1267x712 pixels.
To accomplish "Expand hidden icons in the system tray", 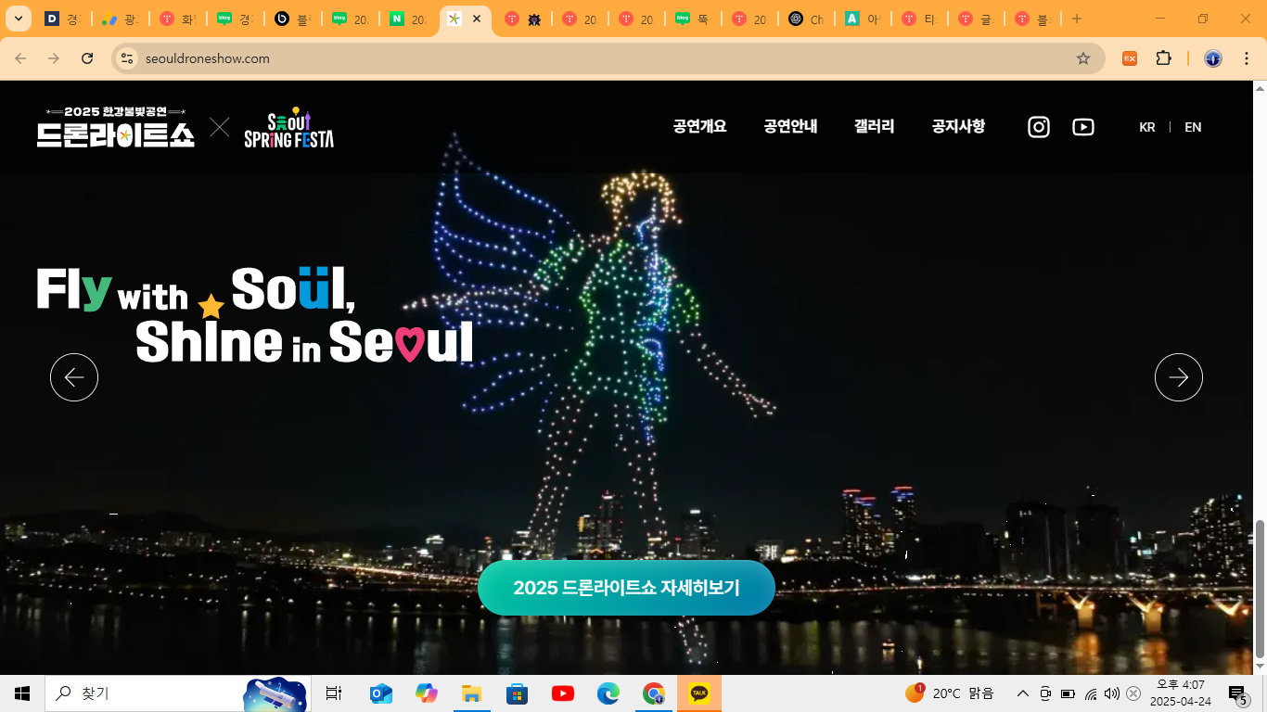I will (1021, 692).
